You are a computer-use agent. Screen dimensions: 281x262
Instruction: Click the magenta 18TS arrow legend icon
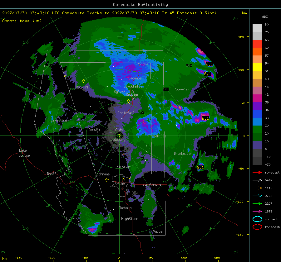257,212
